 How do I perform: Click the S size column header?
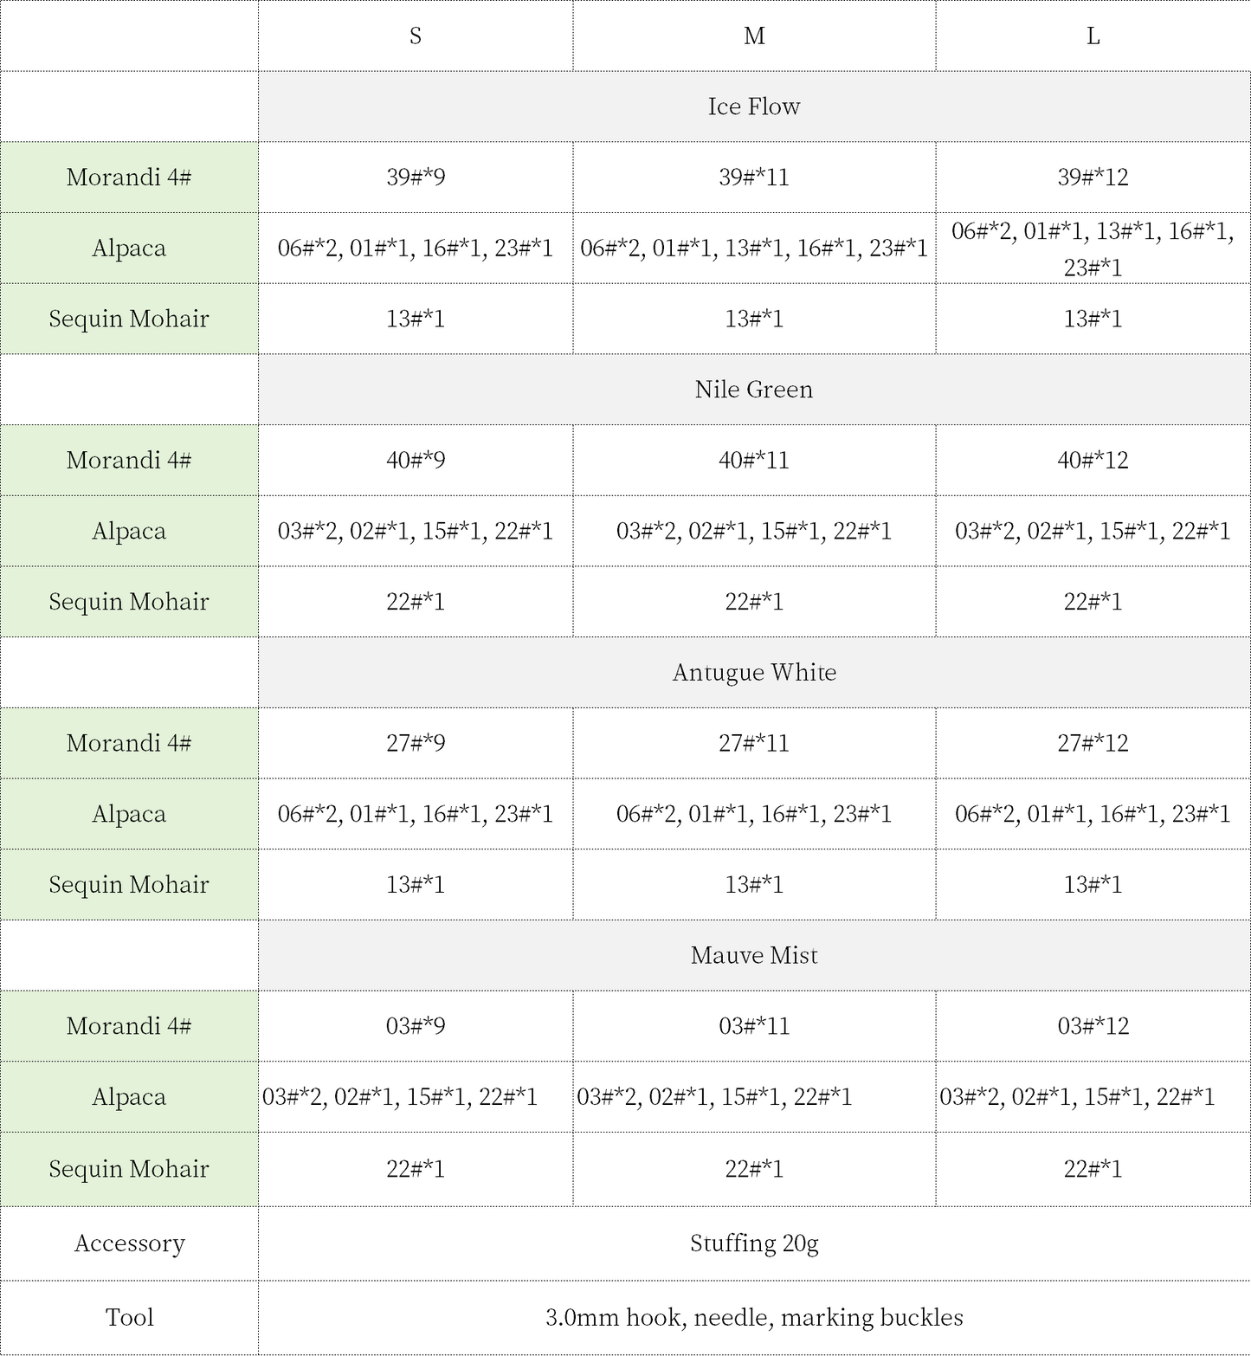click(x=416, y=36)
